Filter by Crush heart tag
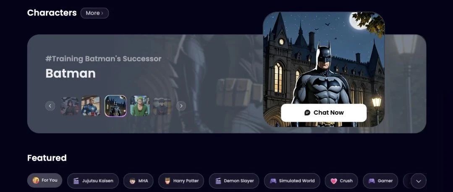Viewport: 453px width, 192px height. point(341,181)
